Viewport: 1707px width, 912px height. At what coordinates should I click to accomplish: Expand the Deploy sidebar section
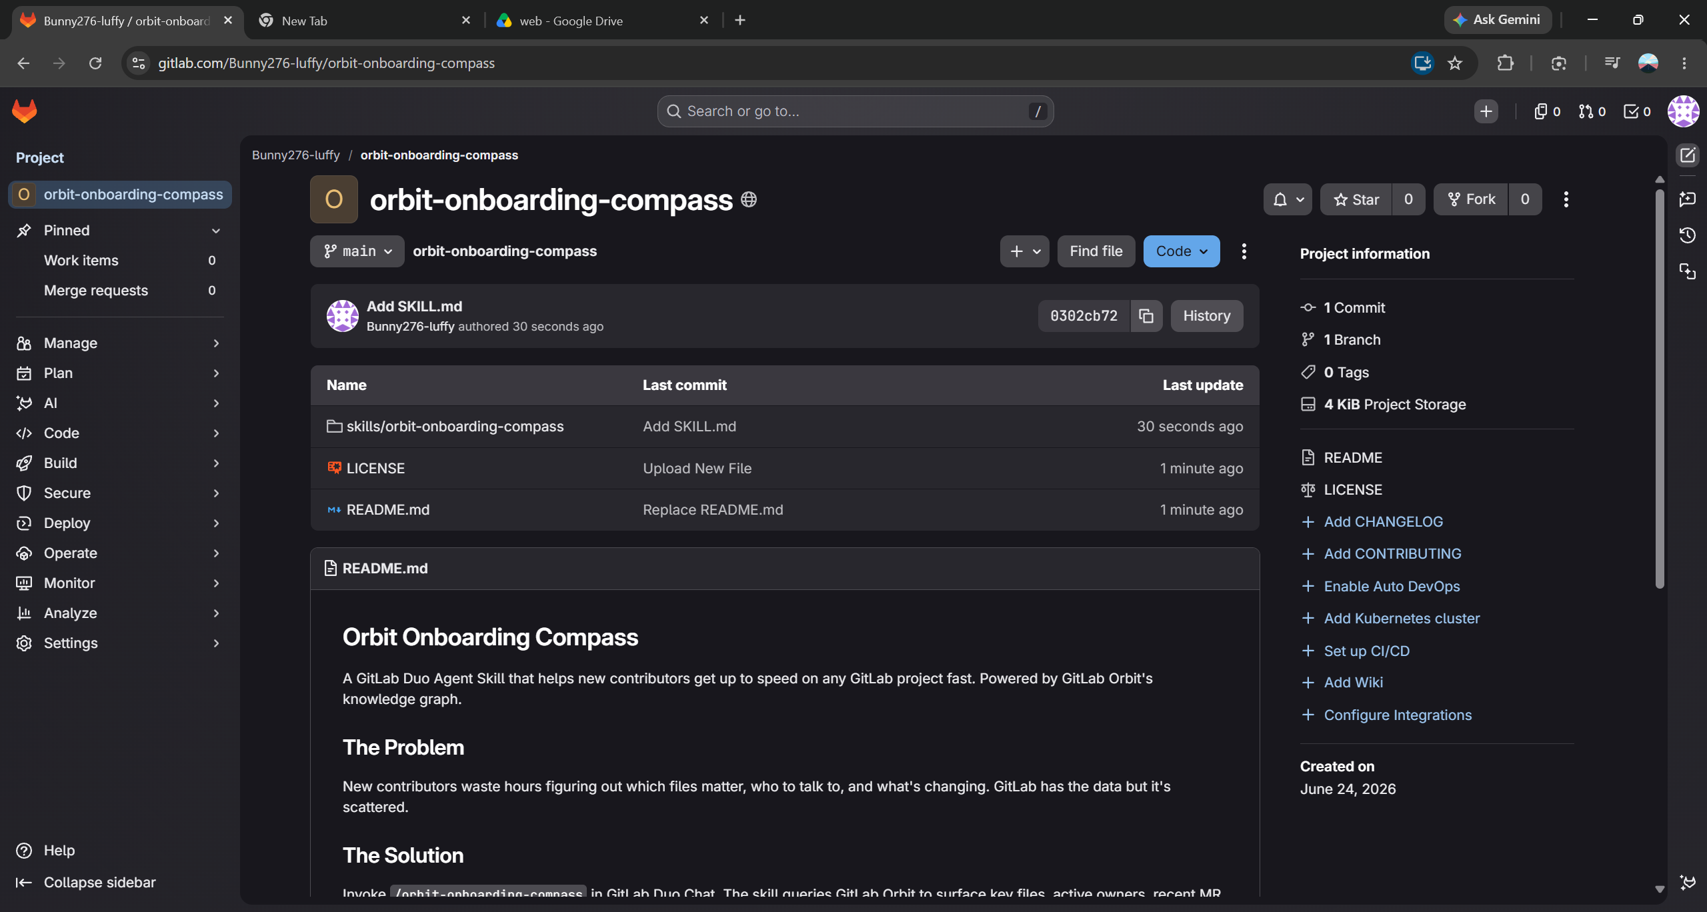(120, 523)
